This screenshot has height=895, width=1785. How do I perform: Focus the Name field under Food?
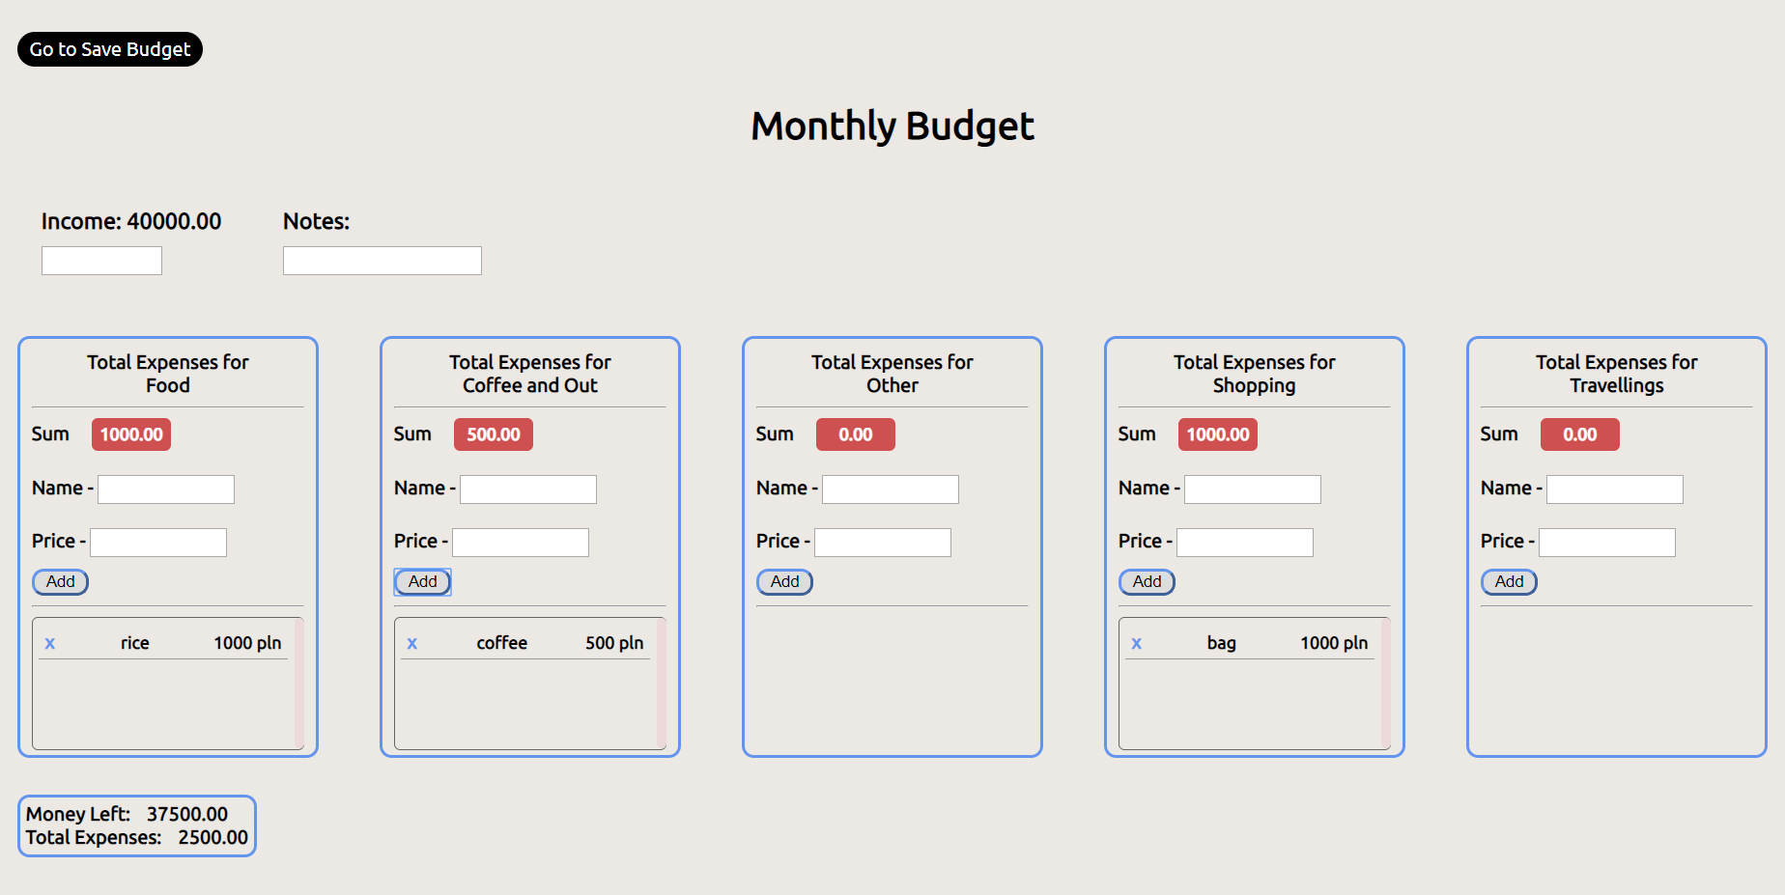(x=165, y=489)
